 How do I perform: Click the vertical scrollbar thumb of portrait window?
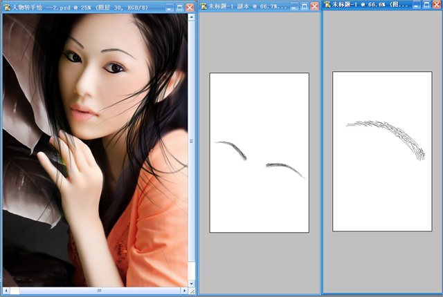pos(192,141)
